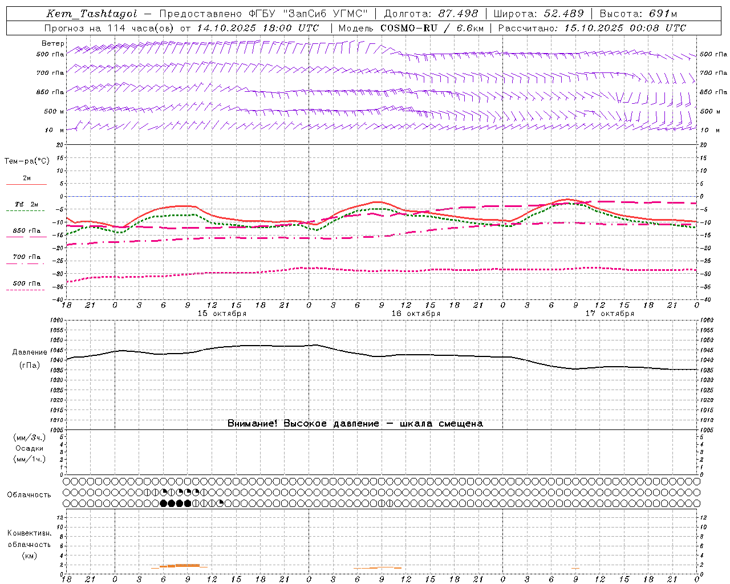Screen dimensions: 730x584
Task: Click the '(мм/1ч.)' precipitation unit label
Action: click(30, 459)
